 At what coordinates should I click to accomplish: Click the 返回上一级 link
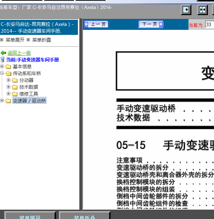point(19,53)
